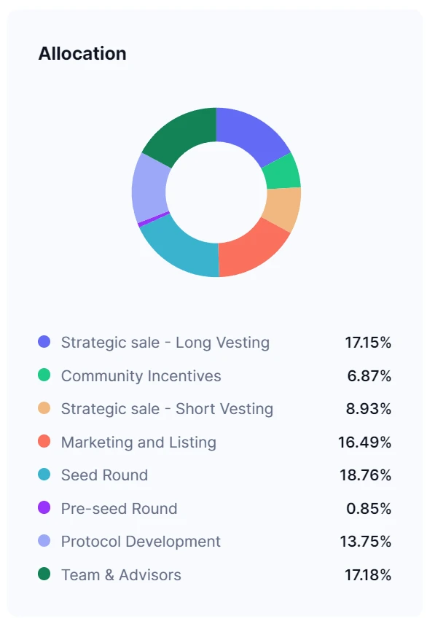427x624 pixels.
Task: Click the lavender dot beside Protocol Development
Action: click(44, 541)
